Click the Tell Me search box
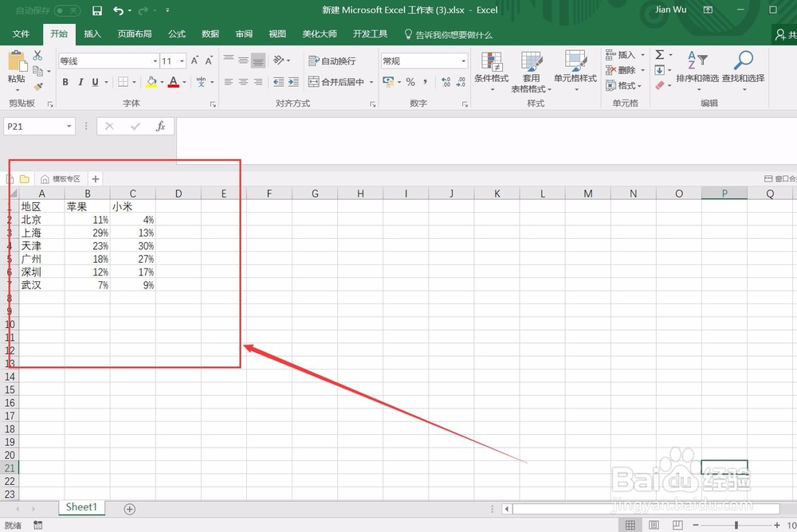The image size is (797, 532). 448,34
